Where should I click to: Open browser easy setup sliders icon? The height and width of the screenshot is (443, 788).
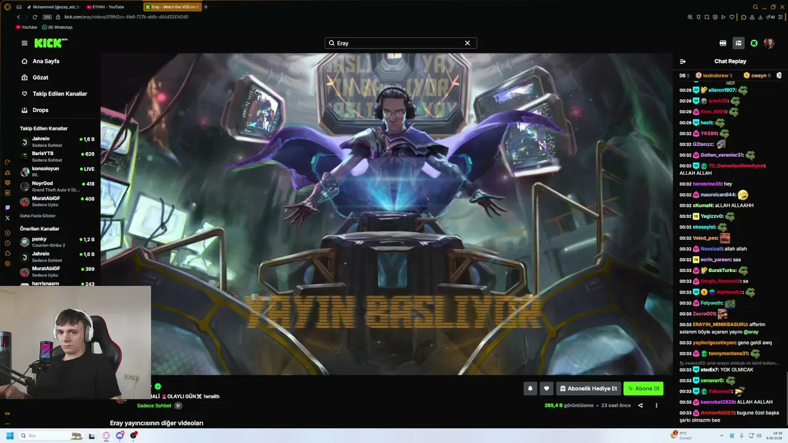(x=780, y=17)
